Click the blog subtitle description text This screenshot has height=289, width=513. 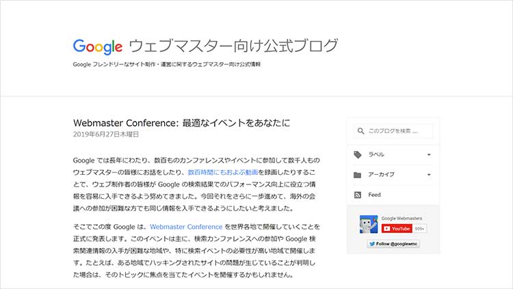click(x=167, y=64)
